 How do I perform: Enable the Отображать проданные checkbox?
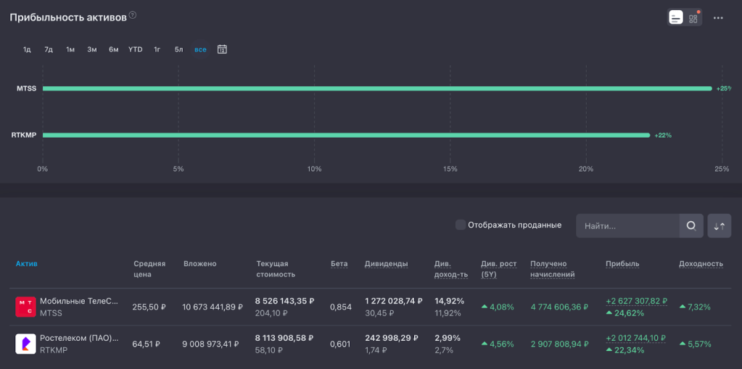coord(461,225)
